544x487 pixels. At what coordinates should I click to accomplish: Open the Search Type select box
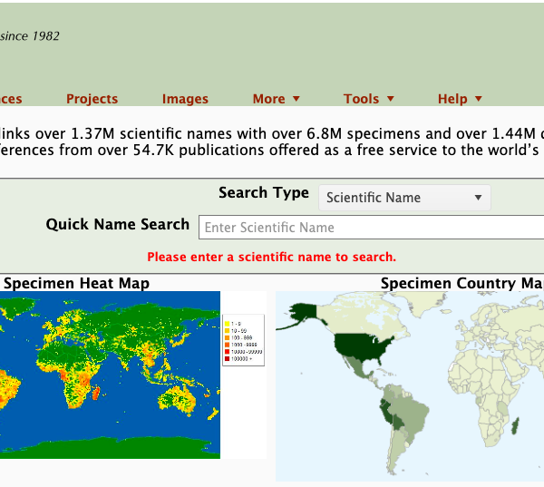point(403,198)
